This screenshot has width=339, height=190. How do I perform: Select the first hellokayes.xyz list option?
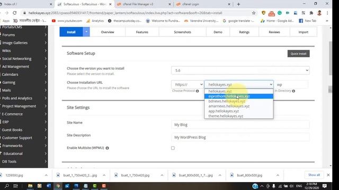click(x=239, y=91)
